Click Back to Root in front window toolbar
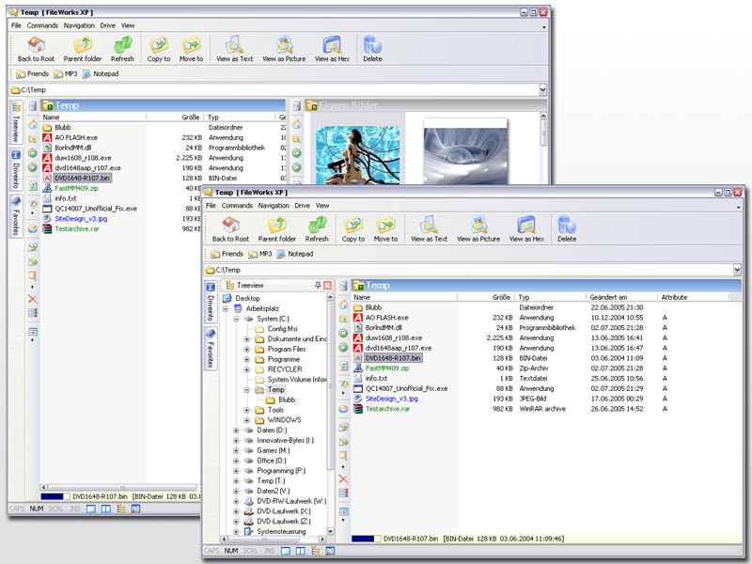 pyautogui.click(x=230, y=229)
